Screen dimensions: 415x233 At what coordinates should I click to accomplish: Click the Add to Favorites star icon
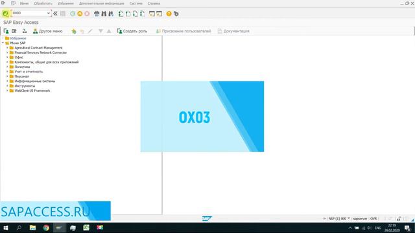(74, 31)
